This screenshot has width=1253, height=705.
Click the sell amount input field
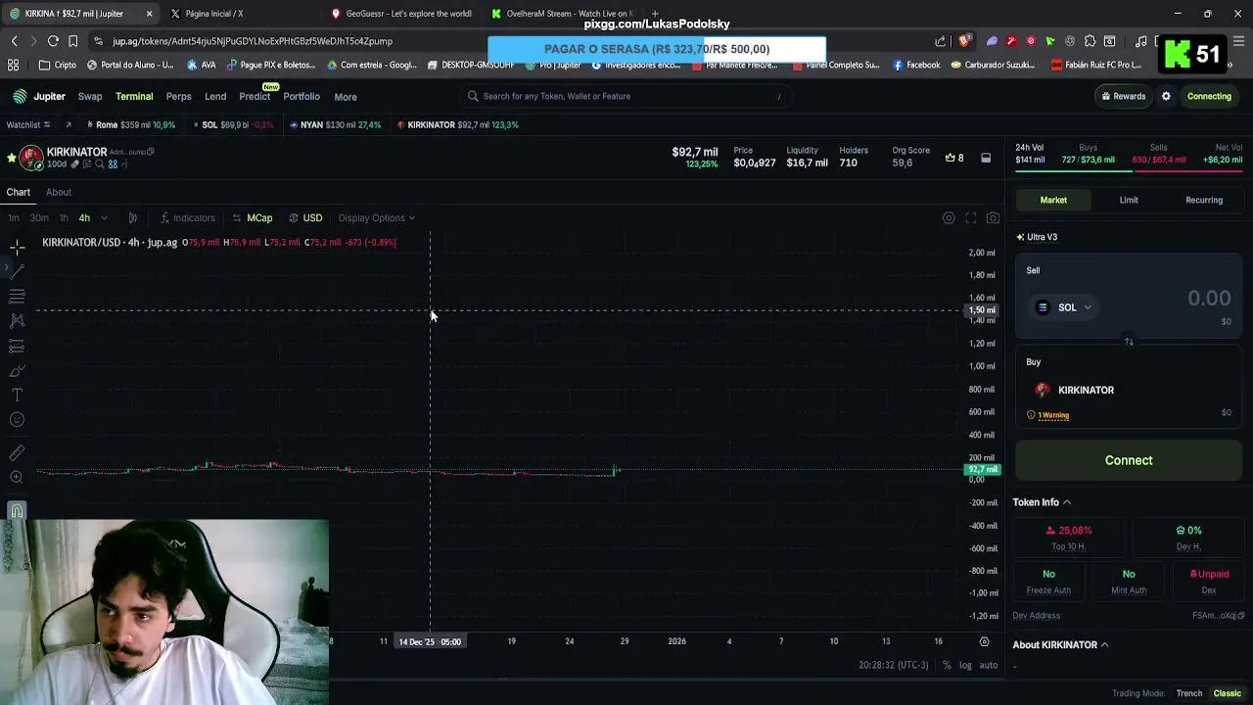point(1208,299)
